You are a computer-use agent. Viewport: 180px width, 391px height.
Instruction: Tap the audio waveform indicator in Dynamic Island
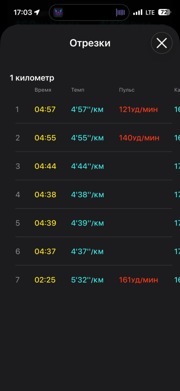120,13
